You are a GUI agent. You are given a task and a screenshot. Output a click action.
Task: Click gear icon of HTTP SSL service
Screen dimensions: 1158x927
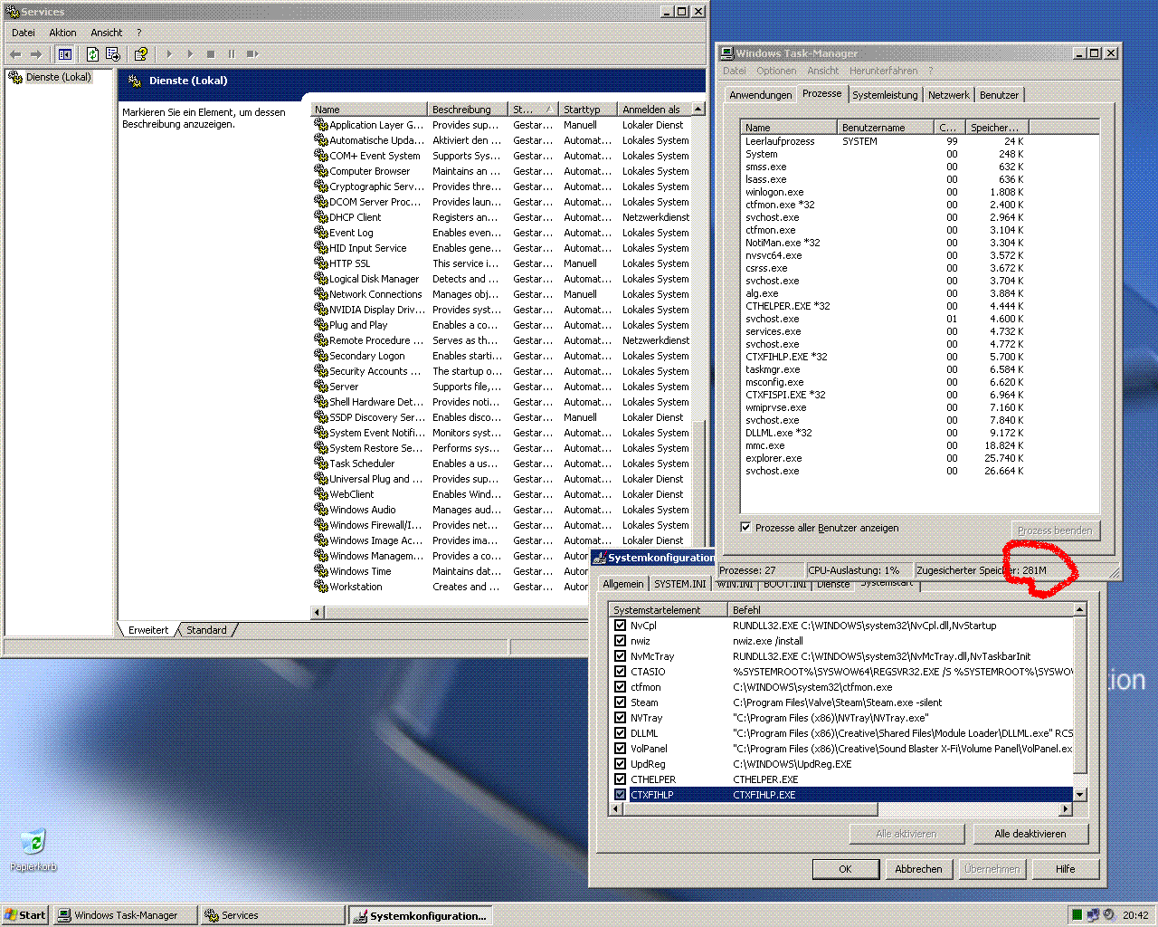pos(320,263)
